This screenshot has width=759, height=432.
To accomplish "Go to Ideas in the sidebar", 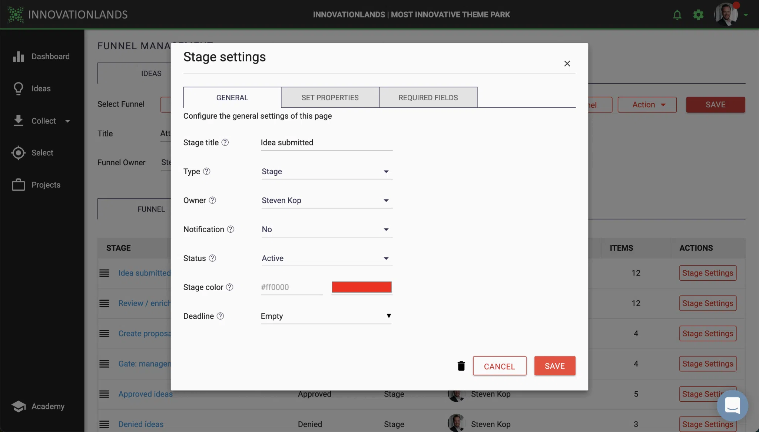I will pyautogui.click(x=32, y=89).
